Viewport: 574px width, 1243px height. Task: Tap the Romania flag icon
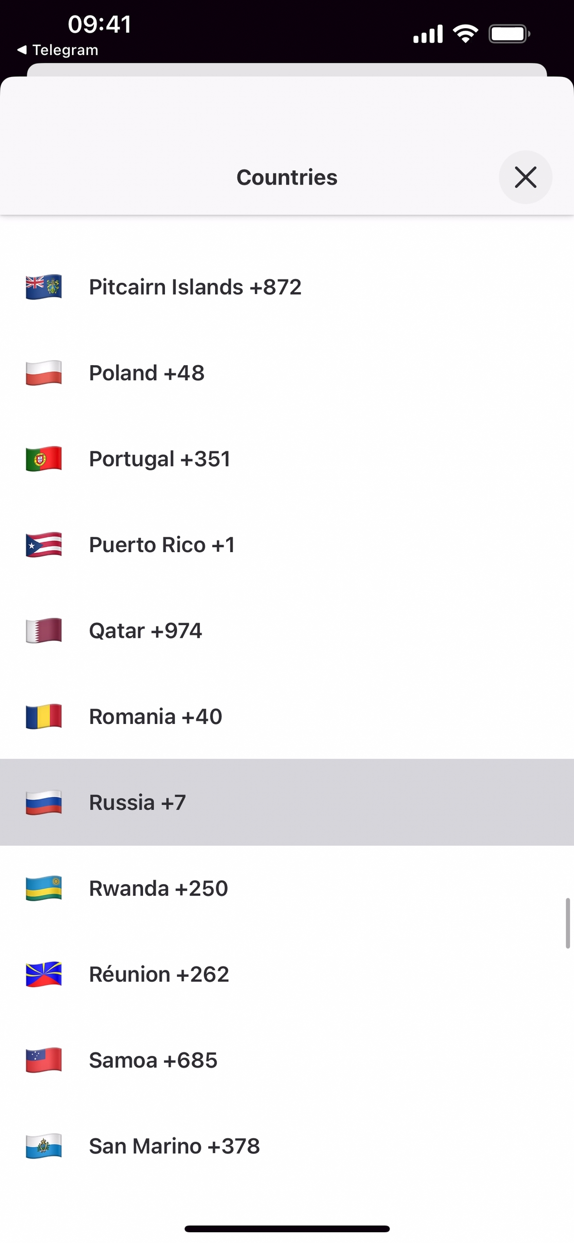tap(44, 717)
